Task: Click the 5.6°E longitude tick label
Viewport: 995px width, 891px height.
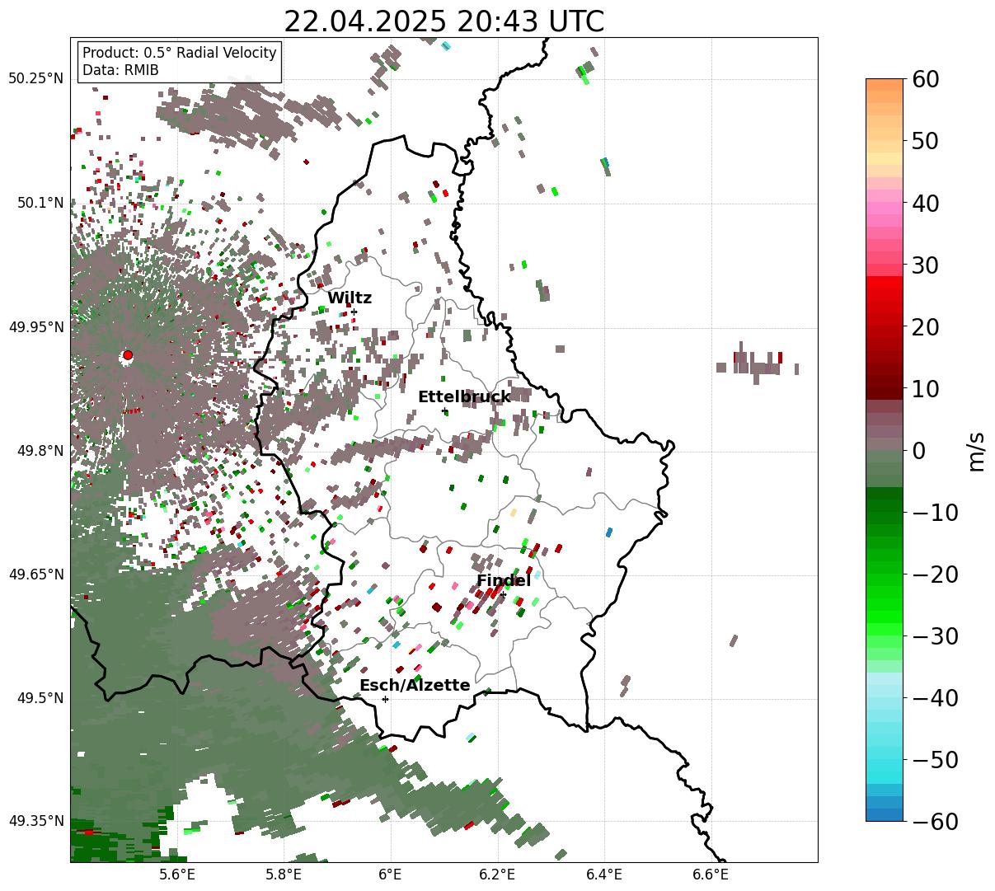Action: (177, 875)
